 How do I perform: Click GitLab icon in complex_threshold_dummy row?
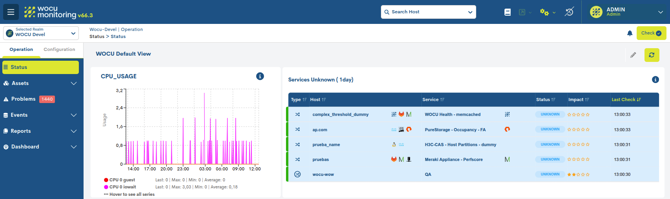pyautogui.click(x=401, y=114)
